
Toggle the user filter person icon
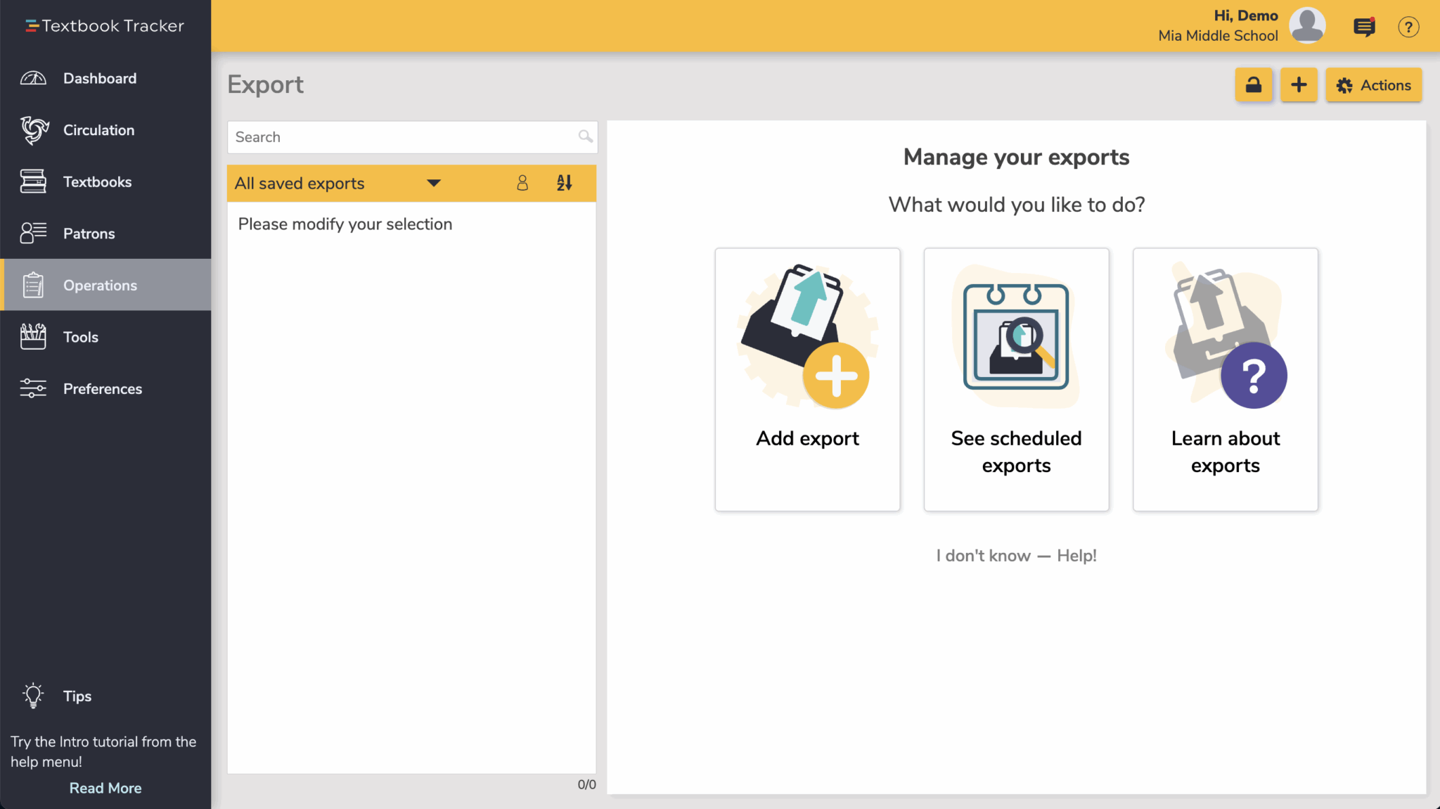click(x=522, y=184)
